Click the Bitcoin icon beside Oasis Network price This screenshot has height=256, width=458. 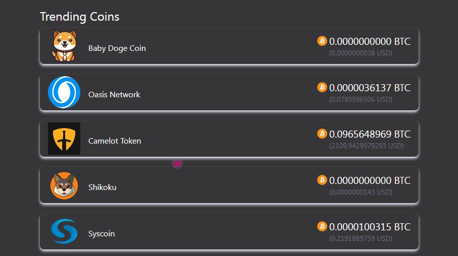[322, 87]
